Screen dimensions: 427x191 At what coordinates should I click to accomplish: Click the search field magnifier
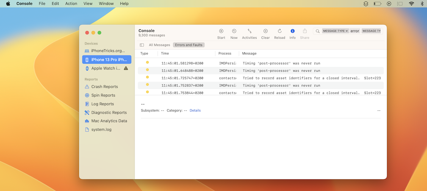pyautogui.click(x=317, y=31)
